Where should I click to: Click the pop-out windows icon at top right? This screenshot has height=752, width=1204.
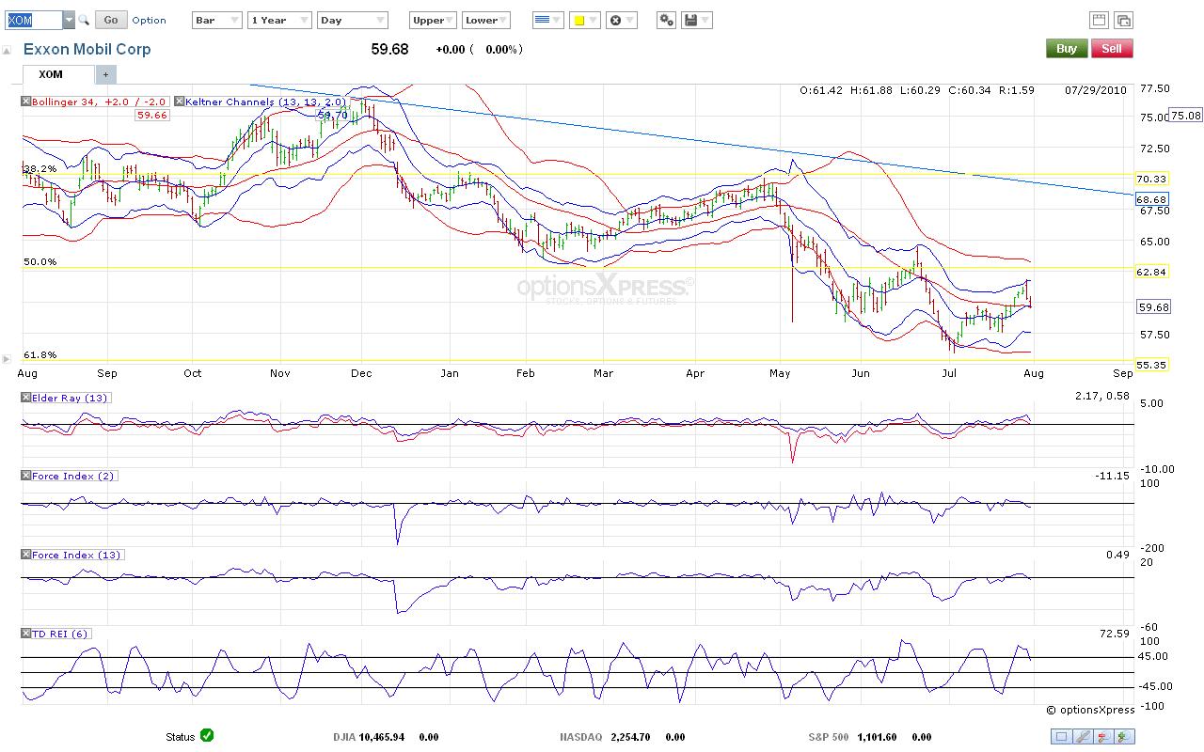tap(1123, 20)
